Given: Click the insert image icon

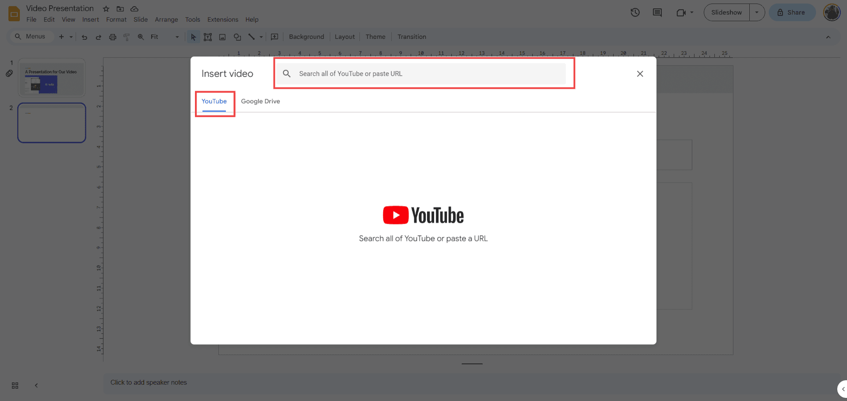Looking at the screenshot, I should click(x=222, y=37).
